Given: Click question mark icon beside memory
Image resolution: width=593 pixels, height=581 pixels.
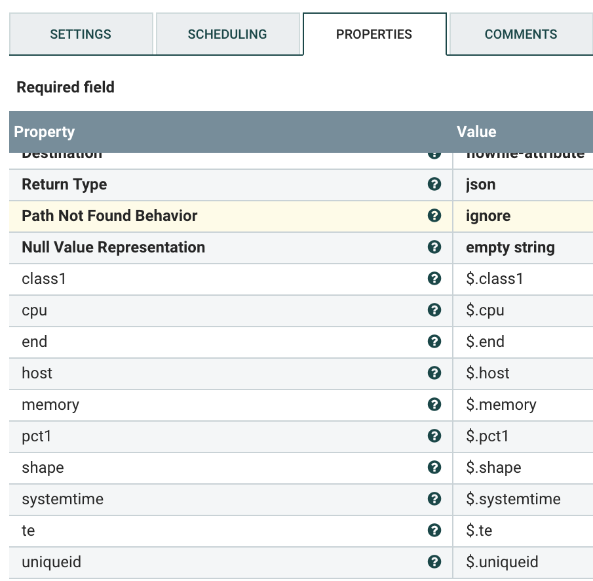Looking at the screenshot, I should [x=434, y=405].
